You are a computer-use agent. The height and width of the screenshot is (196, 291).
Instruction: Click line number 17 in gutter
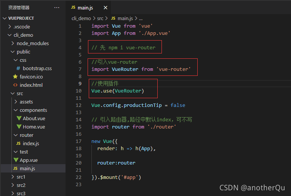[79, 141]
